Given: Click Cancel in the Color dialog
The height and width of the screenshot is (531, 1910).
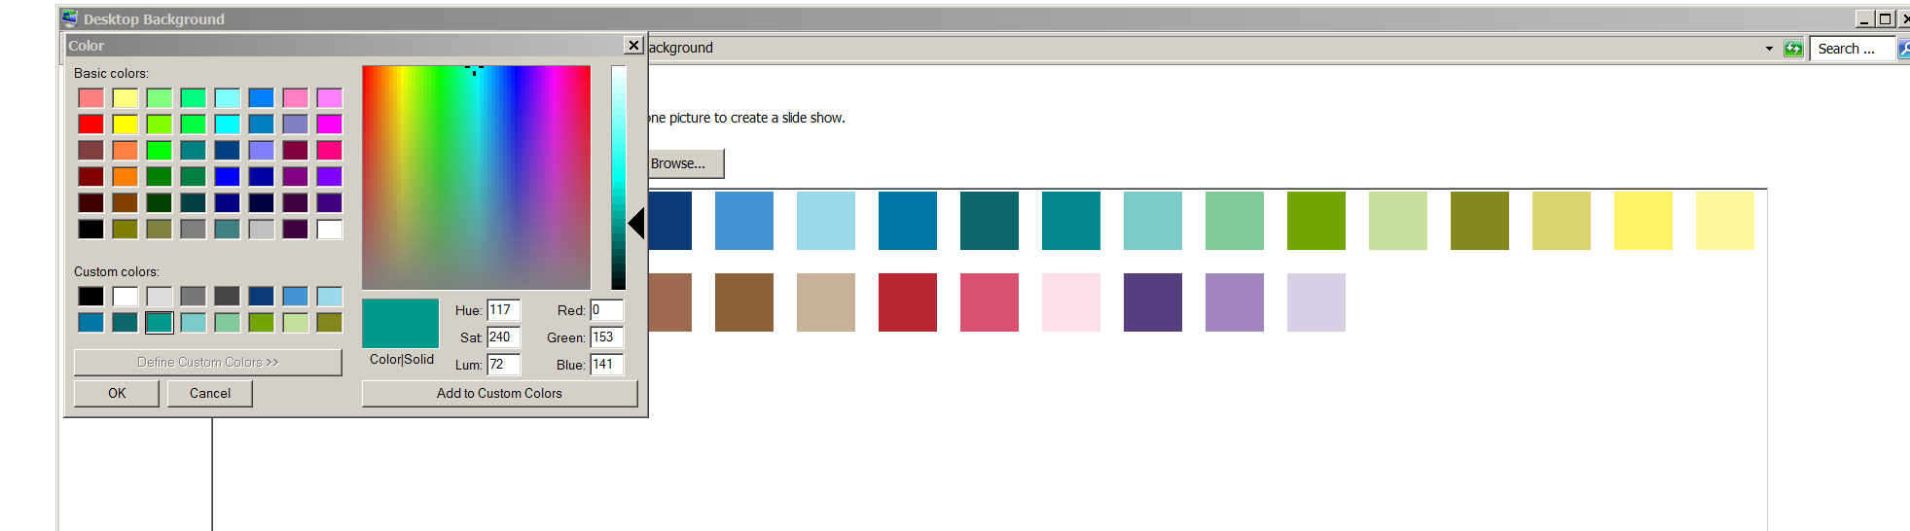Looking at the screenshot, I should tap(210, 393).
